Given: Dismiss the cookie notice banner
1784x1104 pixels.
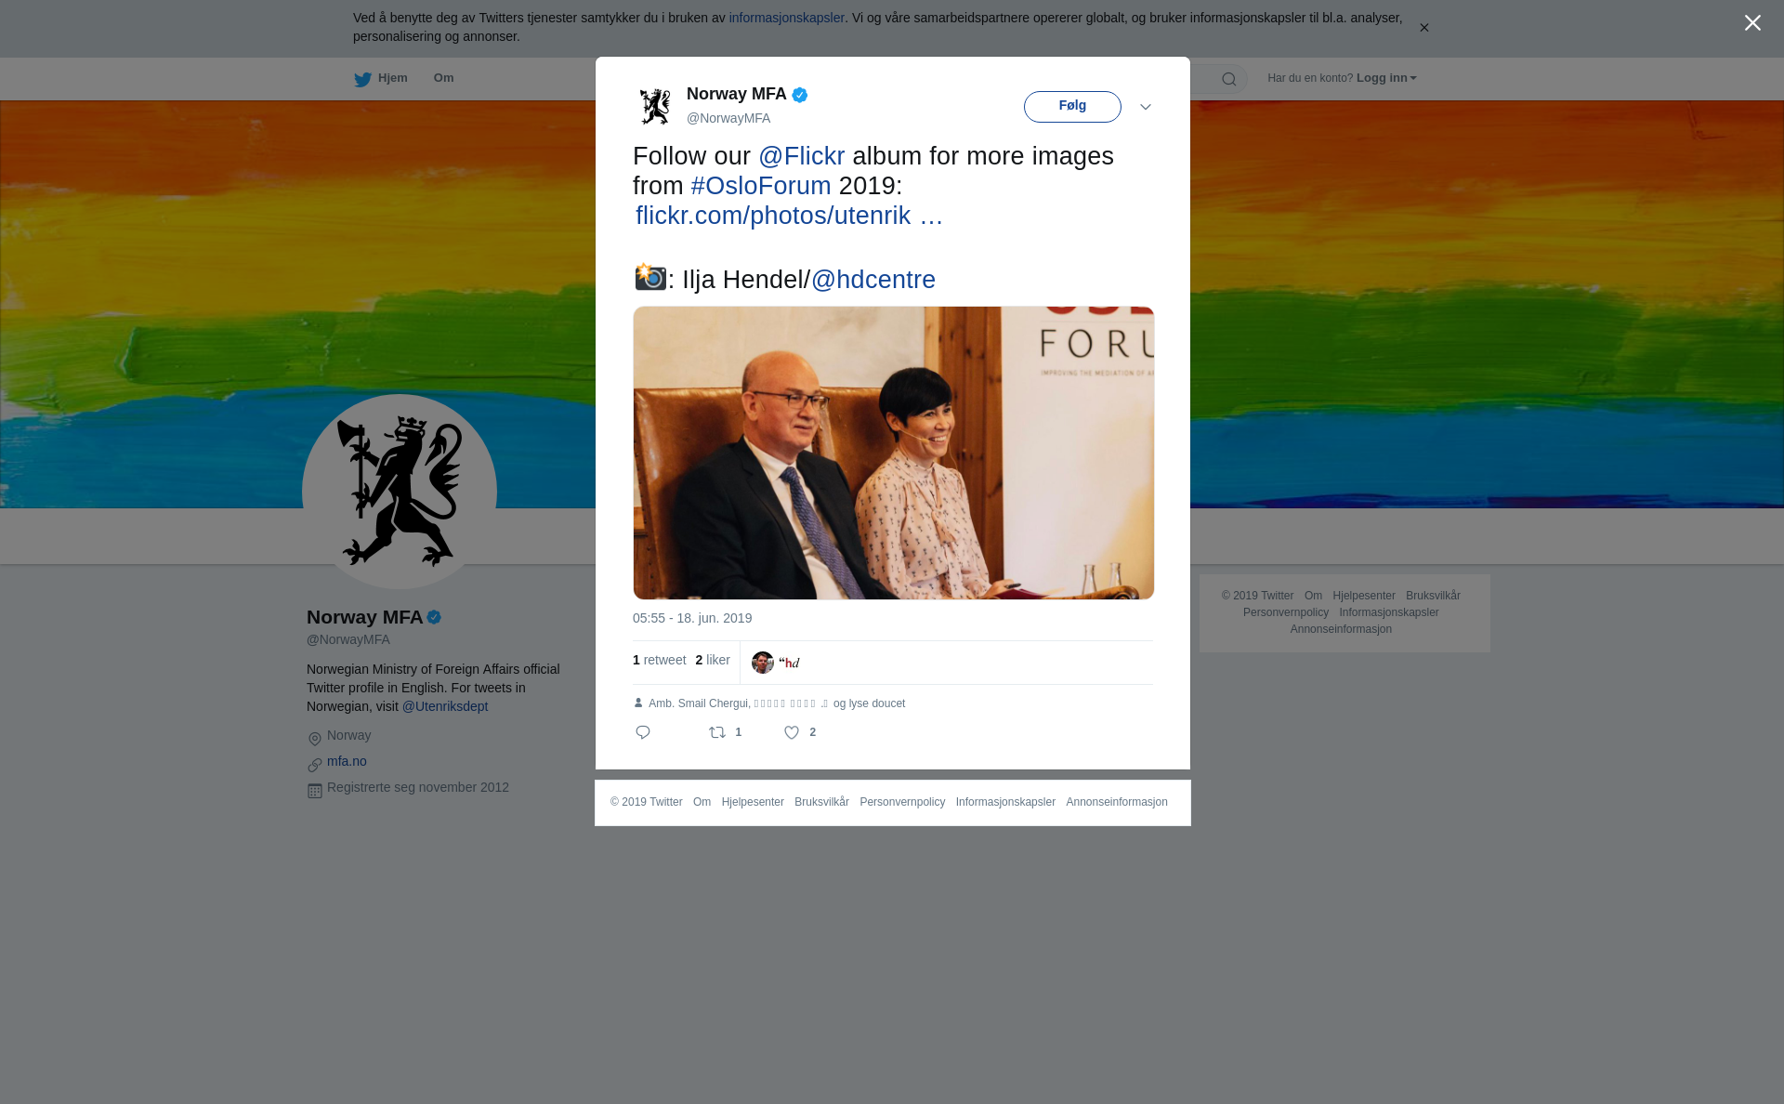Looking at the screenshot, I should (x=1423, y=28).
